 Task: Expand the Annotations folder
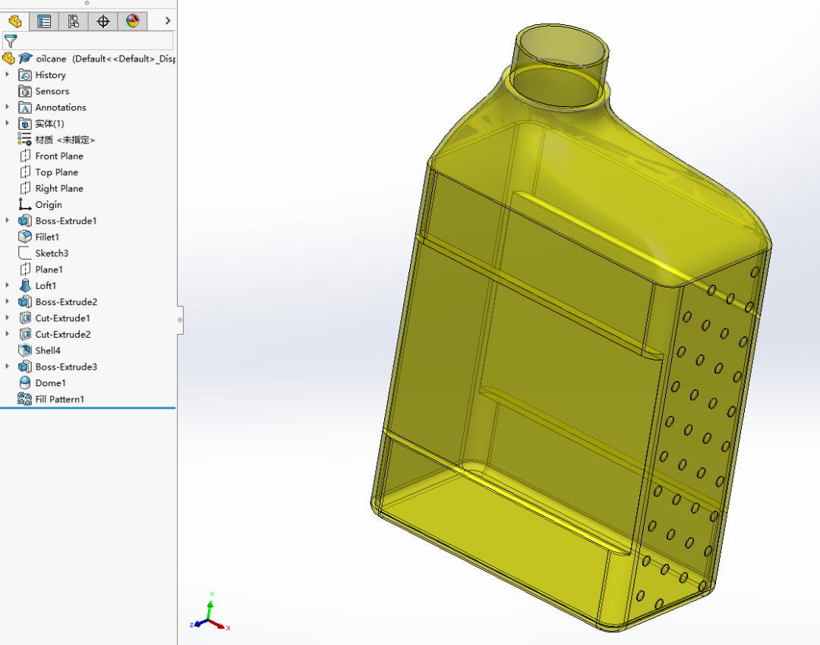point(8,107)
